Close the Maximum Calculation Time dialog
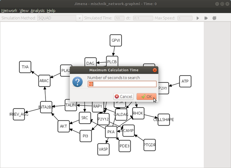This screenshot has width=231, height=168. [x=155, y=70]
